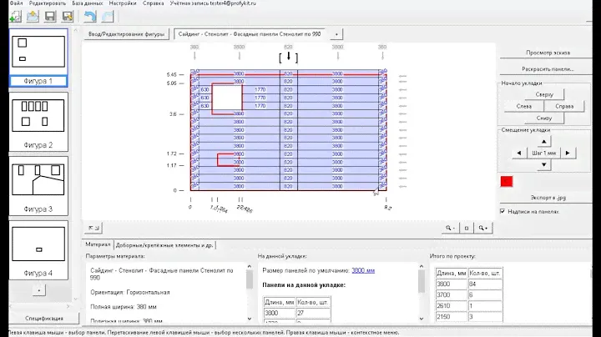Screen dimensions: 601x337
Task: Toggle the 'Надписи на панелях' checkbox
Action: [x=503, y=211]
